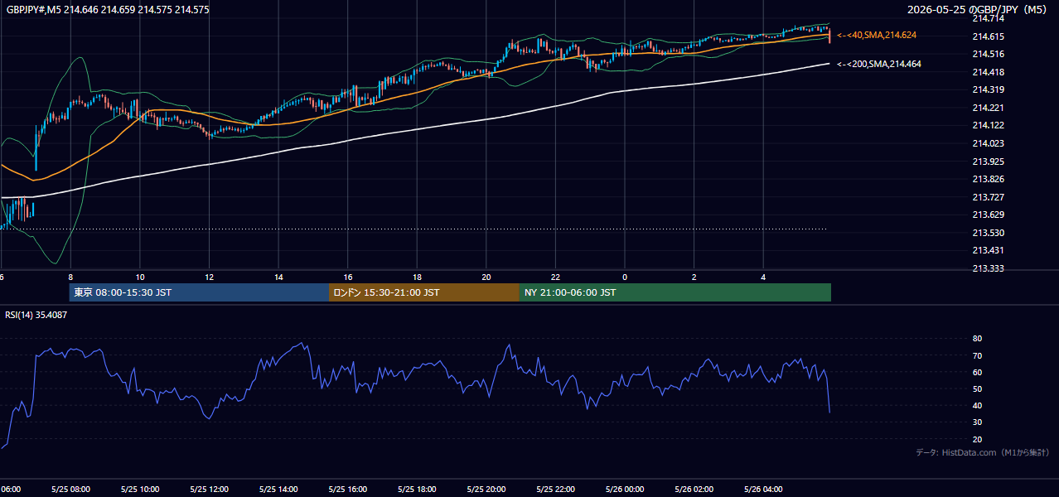Click the 5/25 14:00 bottom time label
1059x497 pixels.
click(x=278, y=490)
